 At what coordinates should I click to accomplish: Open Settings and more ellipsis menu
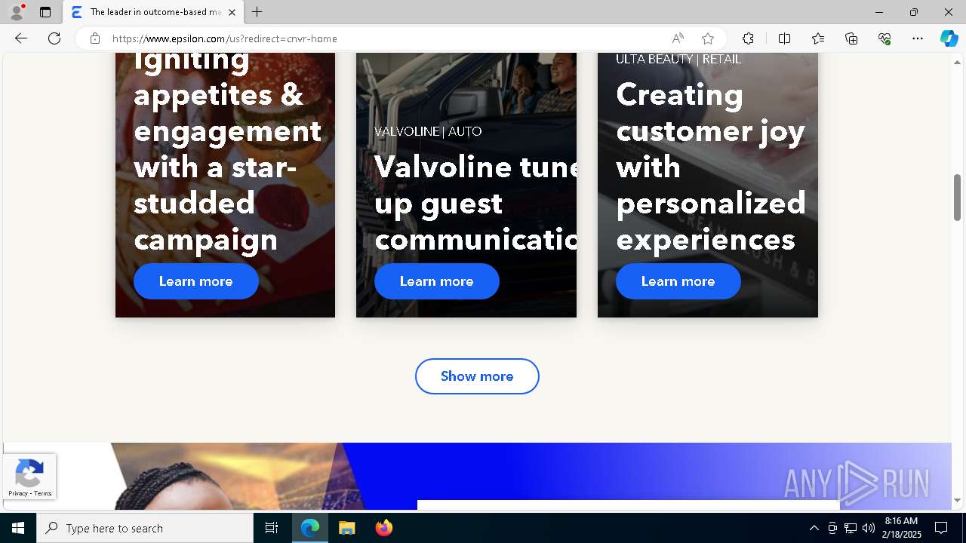918,38
